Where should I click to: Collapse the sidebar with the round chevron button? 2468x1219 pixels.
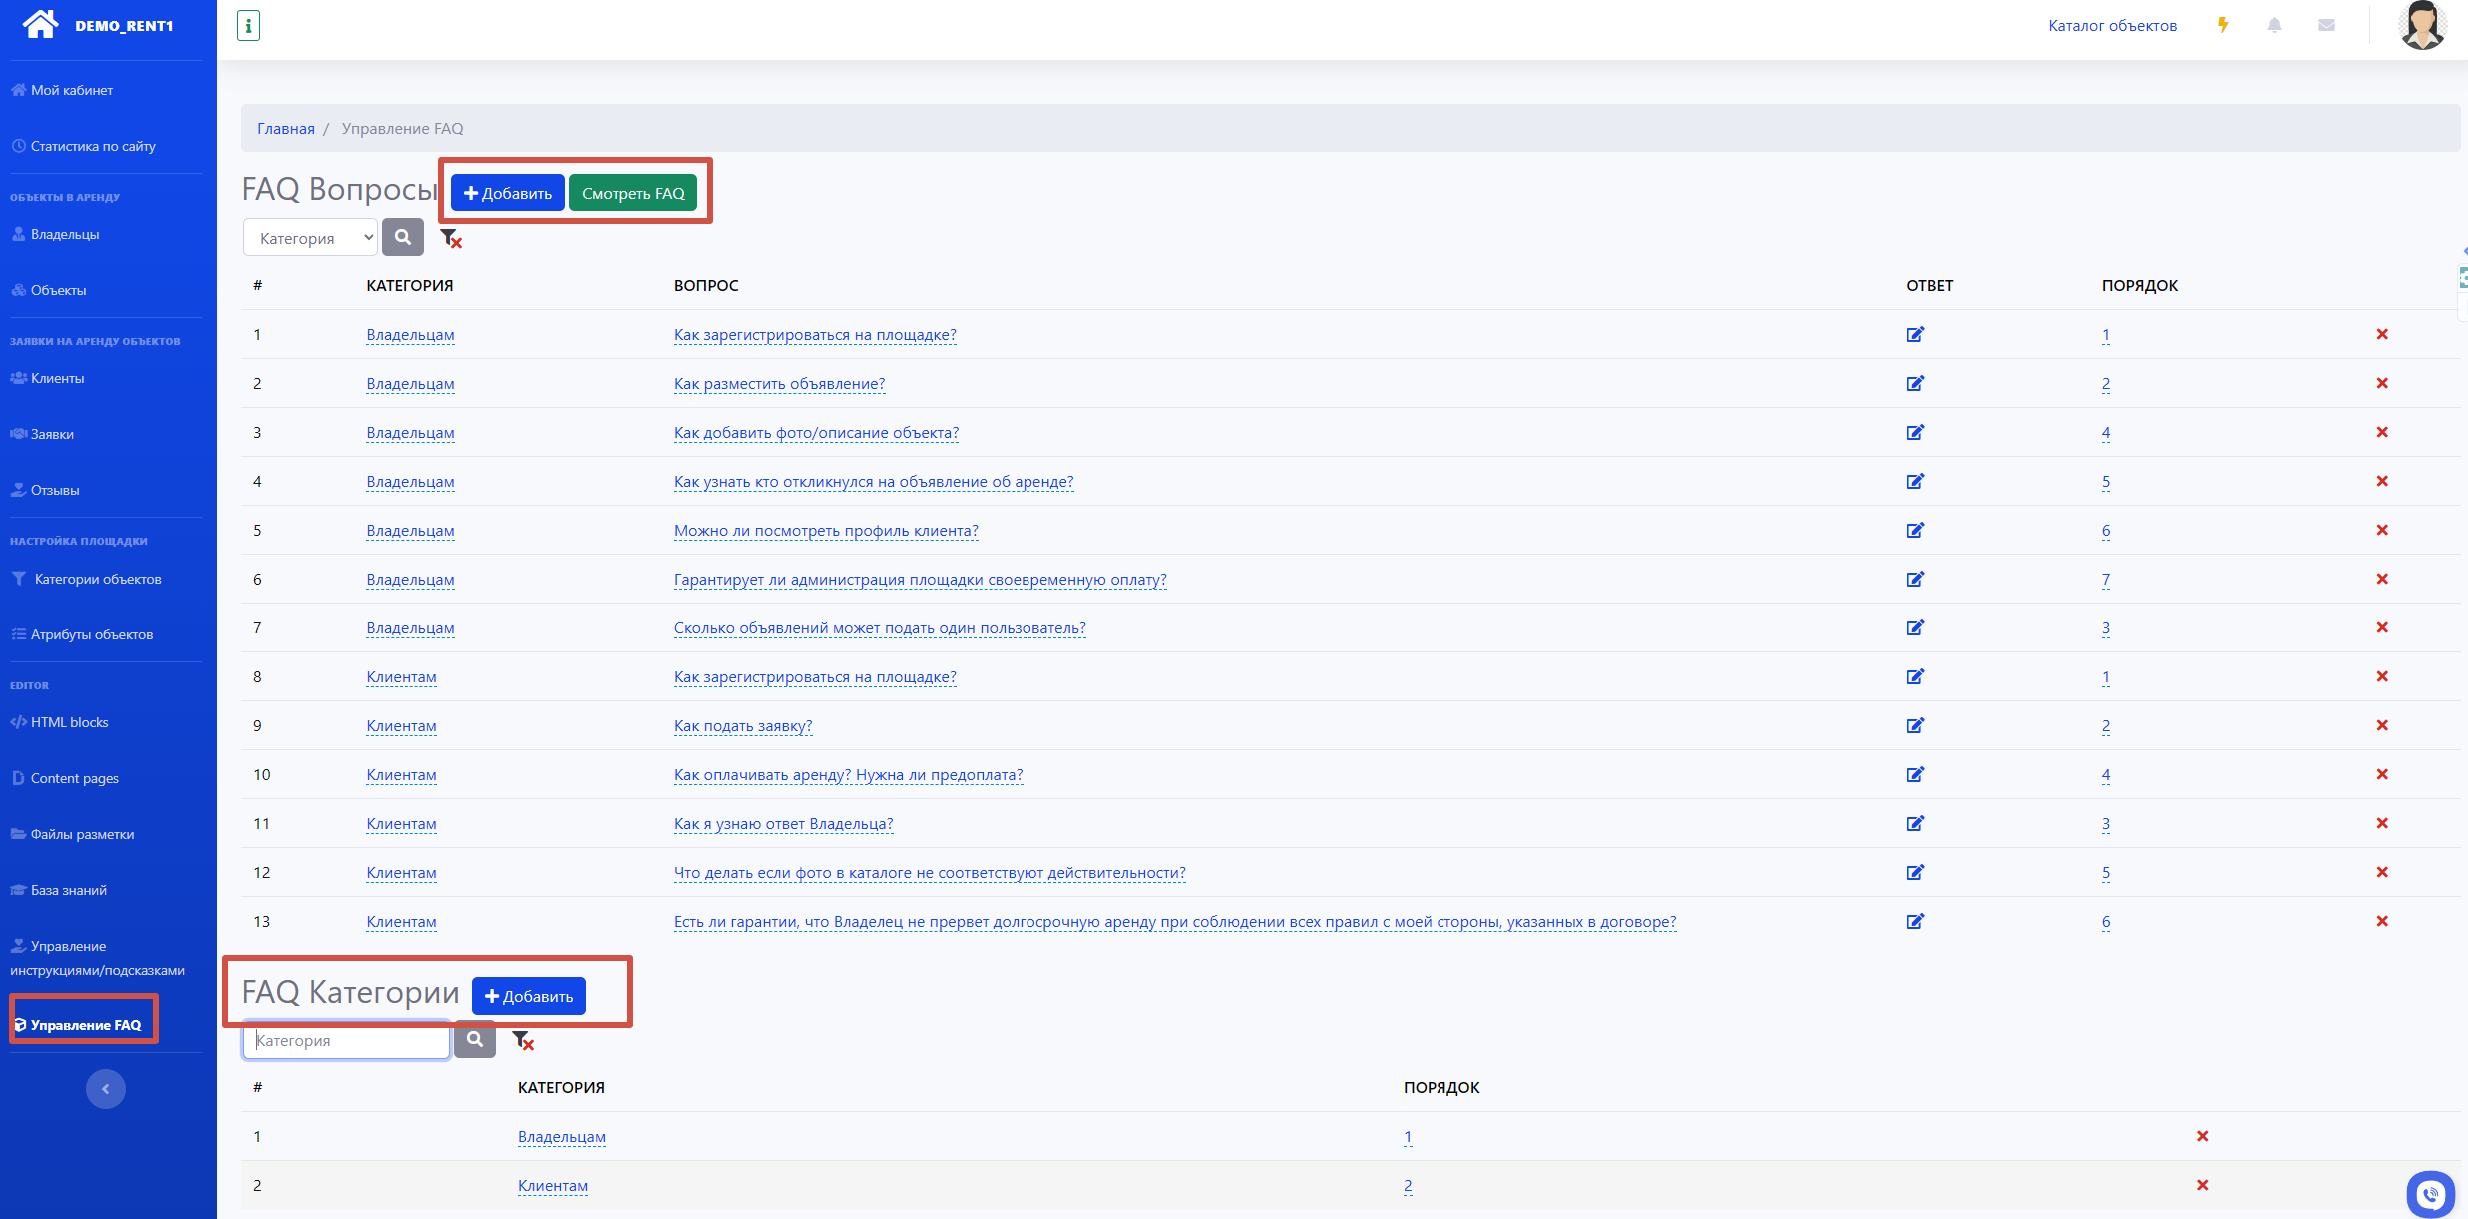click(x=106, y=1088)
